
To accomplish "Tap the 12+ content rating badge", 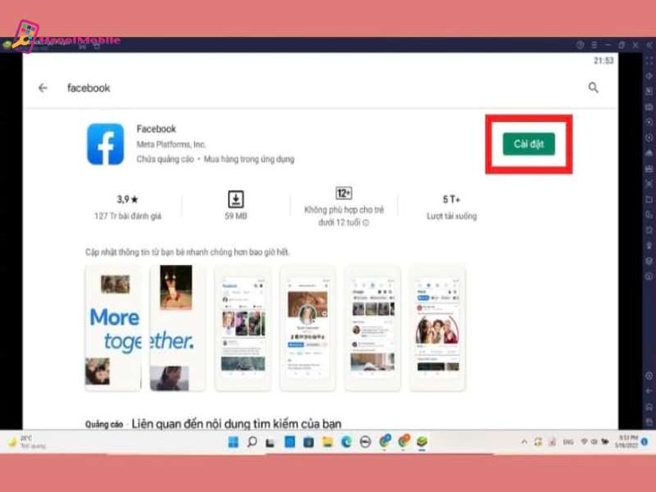I will point(344,194).
